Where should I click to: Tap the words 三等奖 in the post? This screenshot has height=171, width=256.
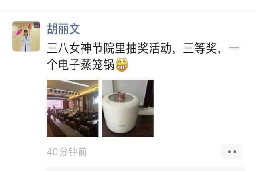pos(200,48)
